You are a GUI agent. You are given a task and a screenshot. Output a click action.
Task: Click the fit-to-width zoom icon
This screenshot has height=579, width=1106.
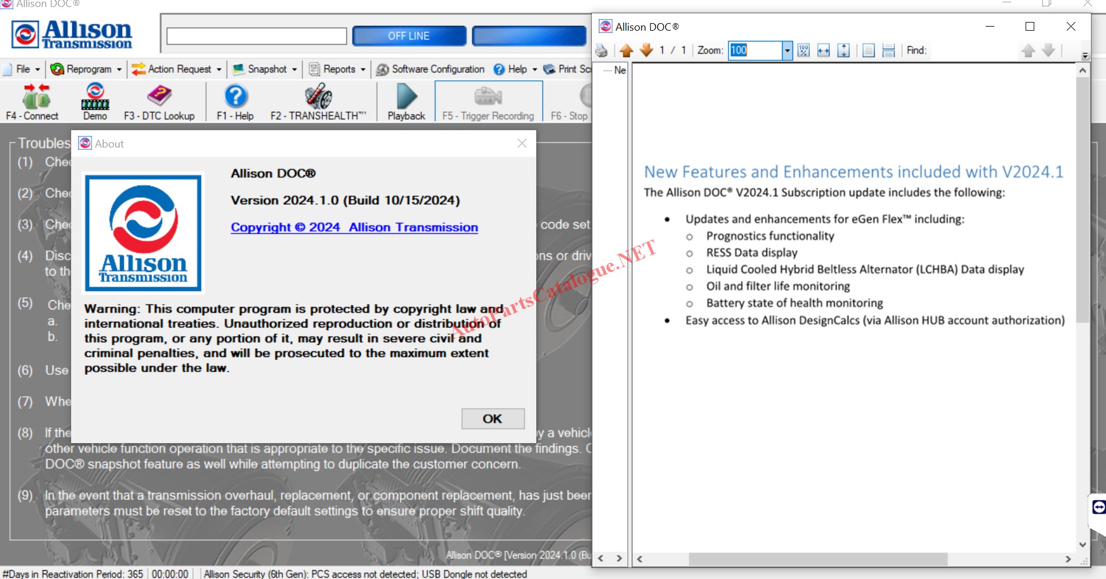click(823, 51)
